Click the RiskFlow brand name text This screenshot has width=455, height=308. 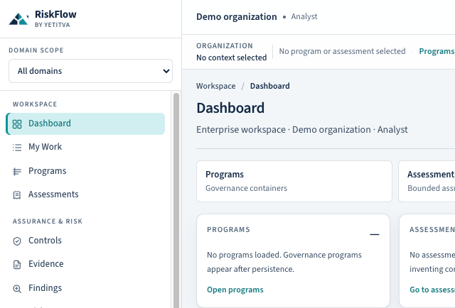coord(55,14)
